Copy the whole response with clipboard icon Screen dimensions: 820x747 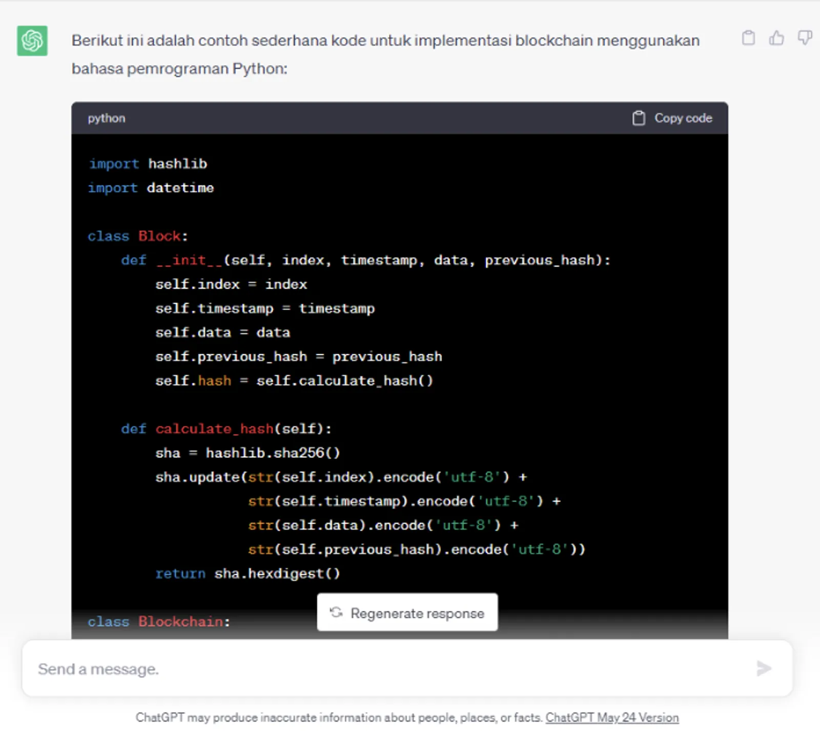748,38
